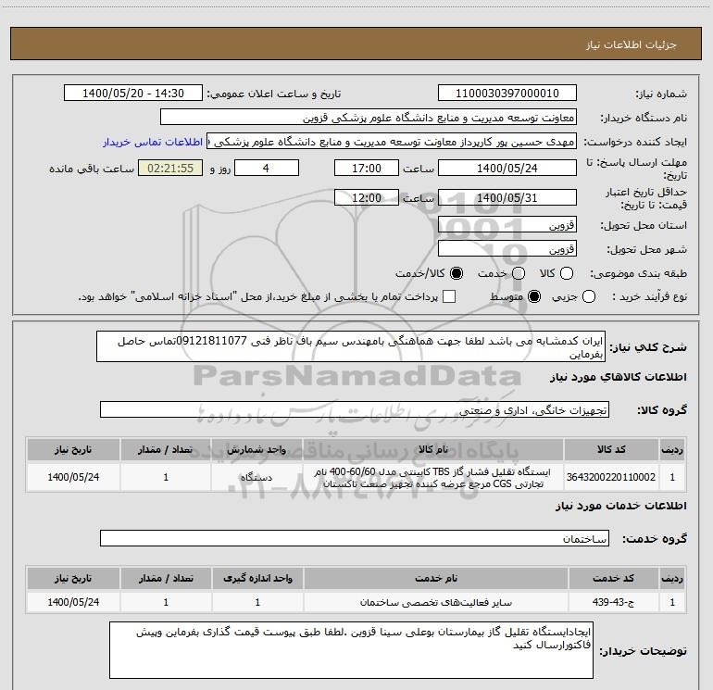The image size is (713, 690).
Task: Choose the متوسط purchase type radio
Action: click(534, 296)
